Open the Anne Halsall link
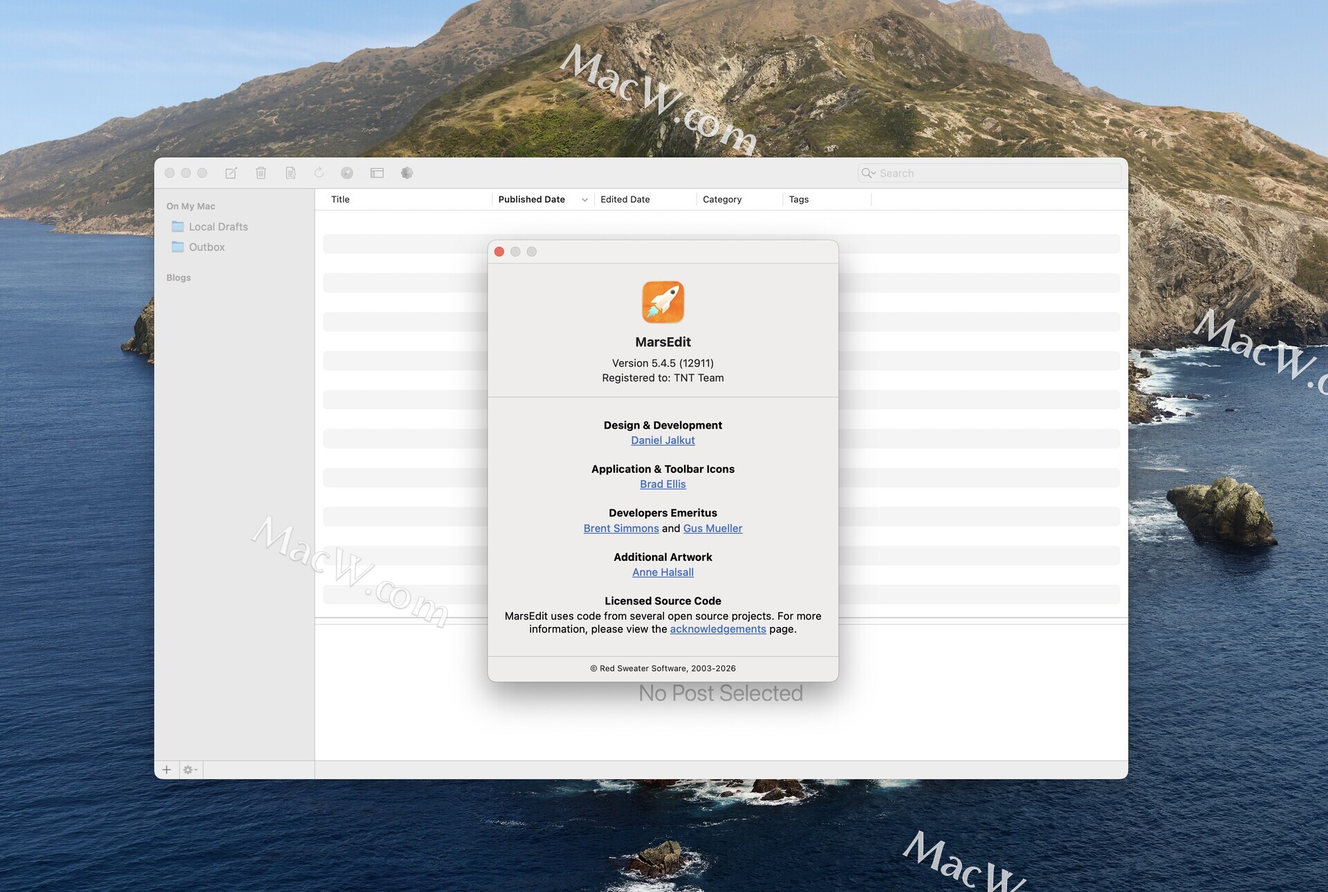This screenshot has width=1328, height=892. click(663, 573)
